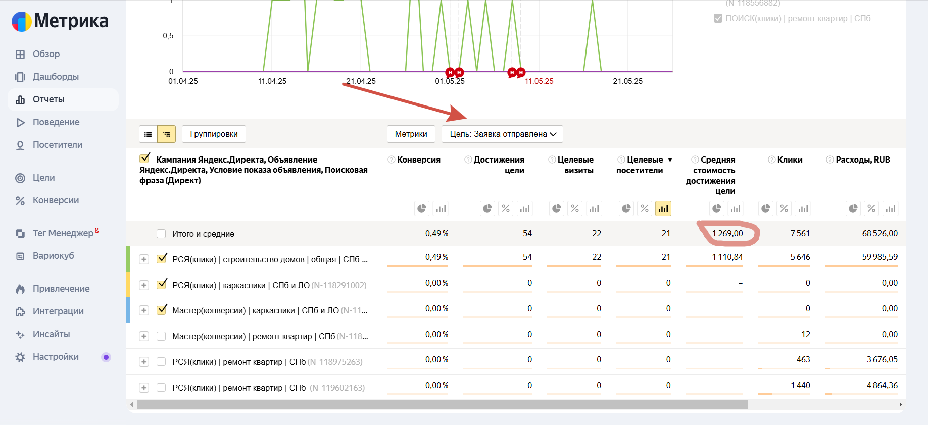Show bar chart for Целевые визиты
The height and width of the screenshot is (425, 928).
point(594,208)
